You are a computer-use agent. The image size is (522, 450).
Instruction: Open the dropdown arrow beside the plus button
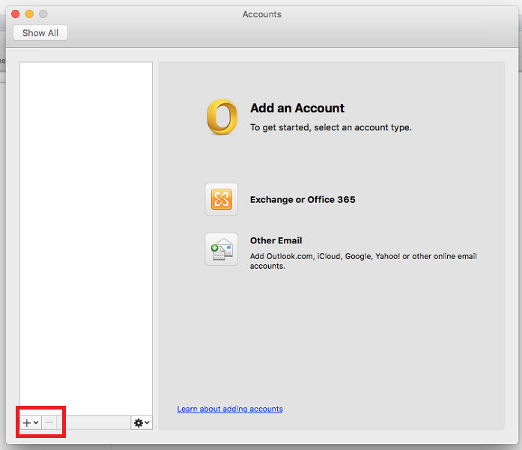[36, 423]
